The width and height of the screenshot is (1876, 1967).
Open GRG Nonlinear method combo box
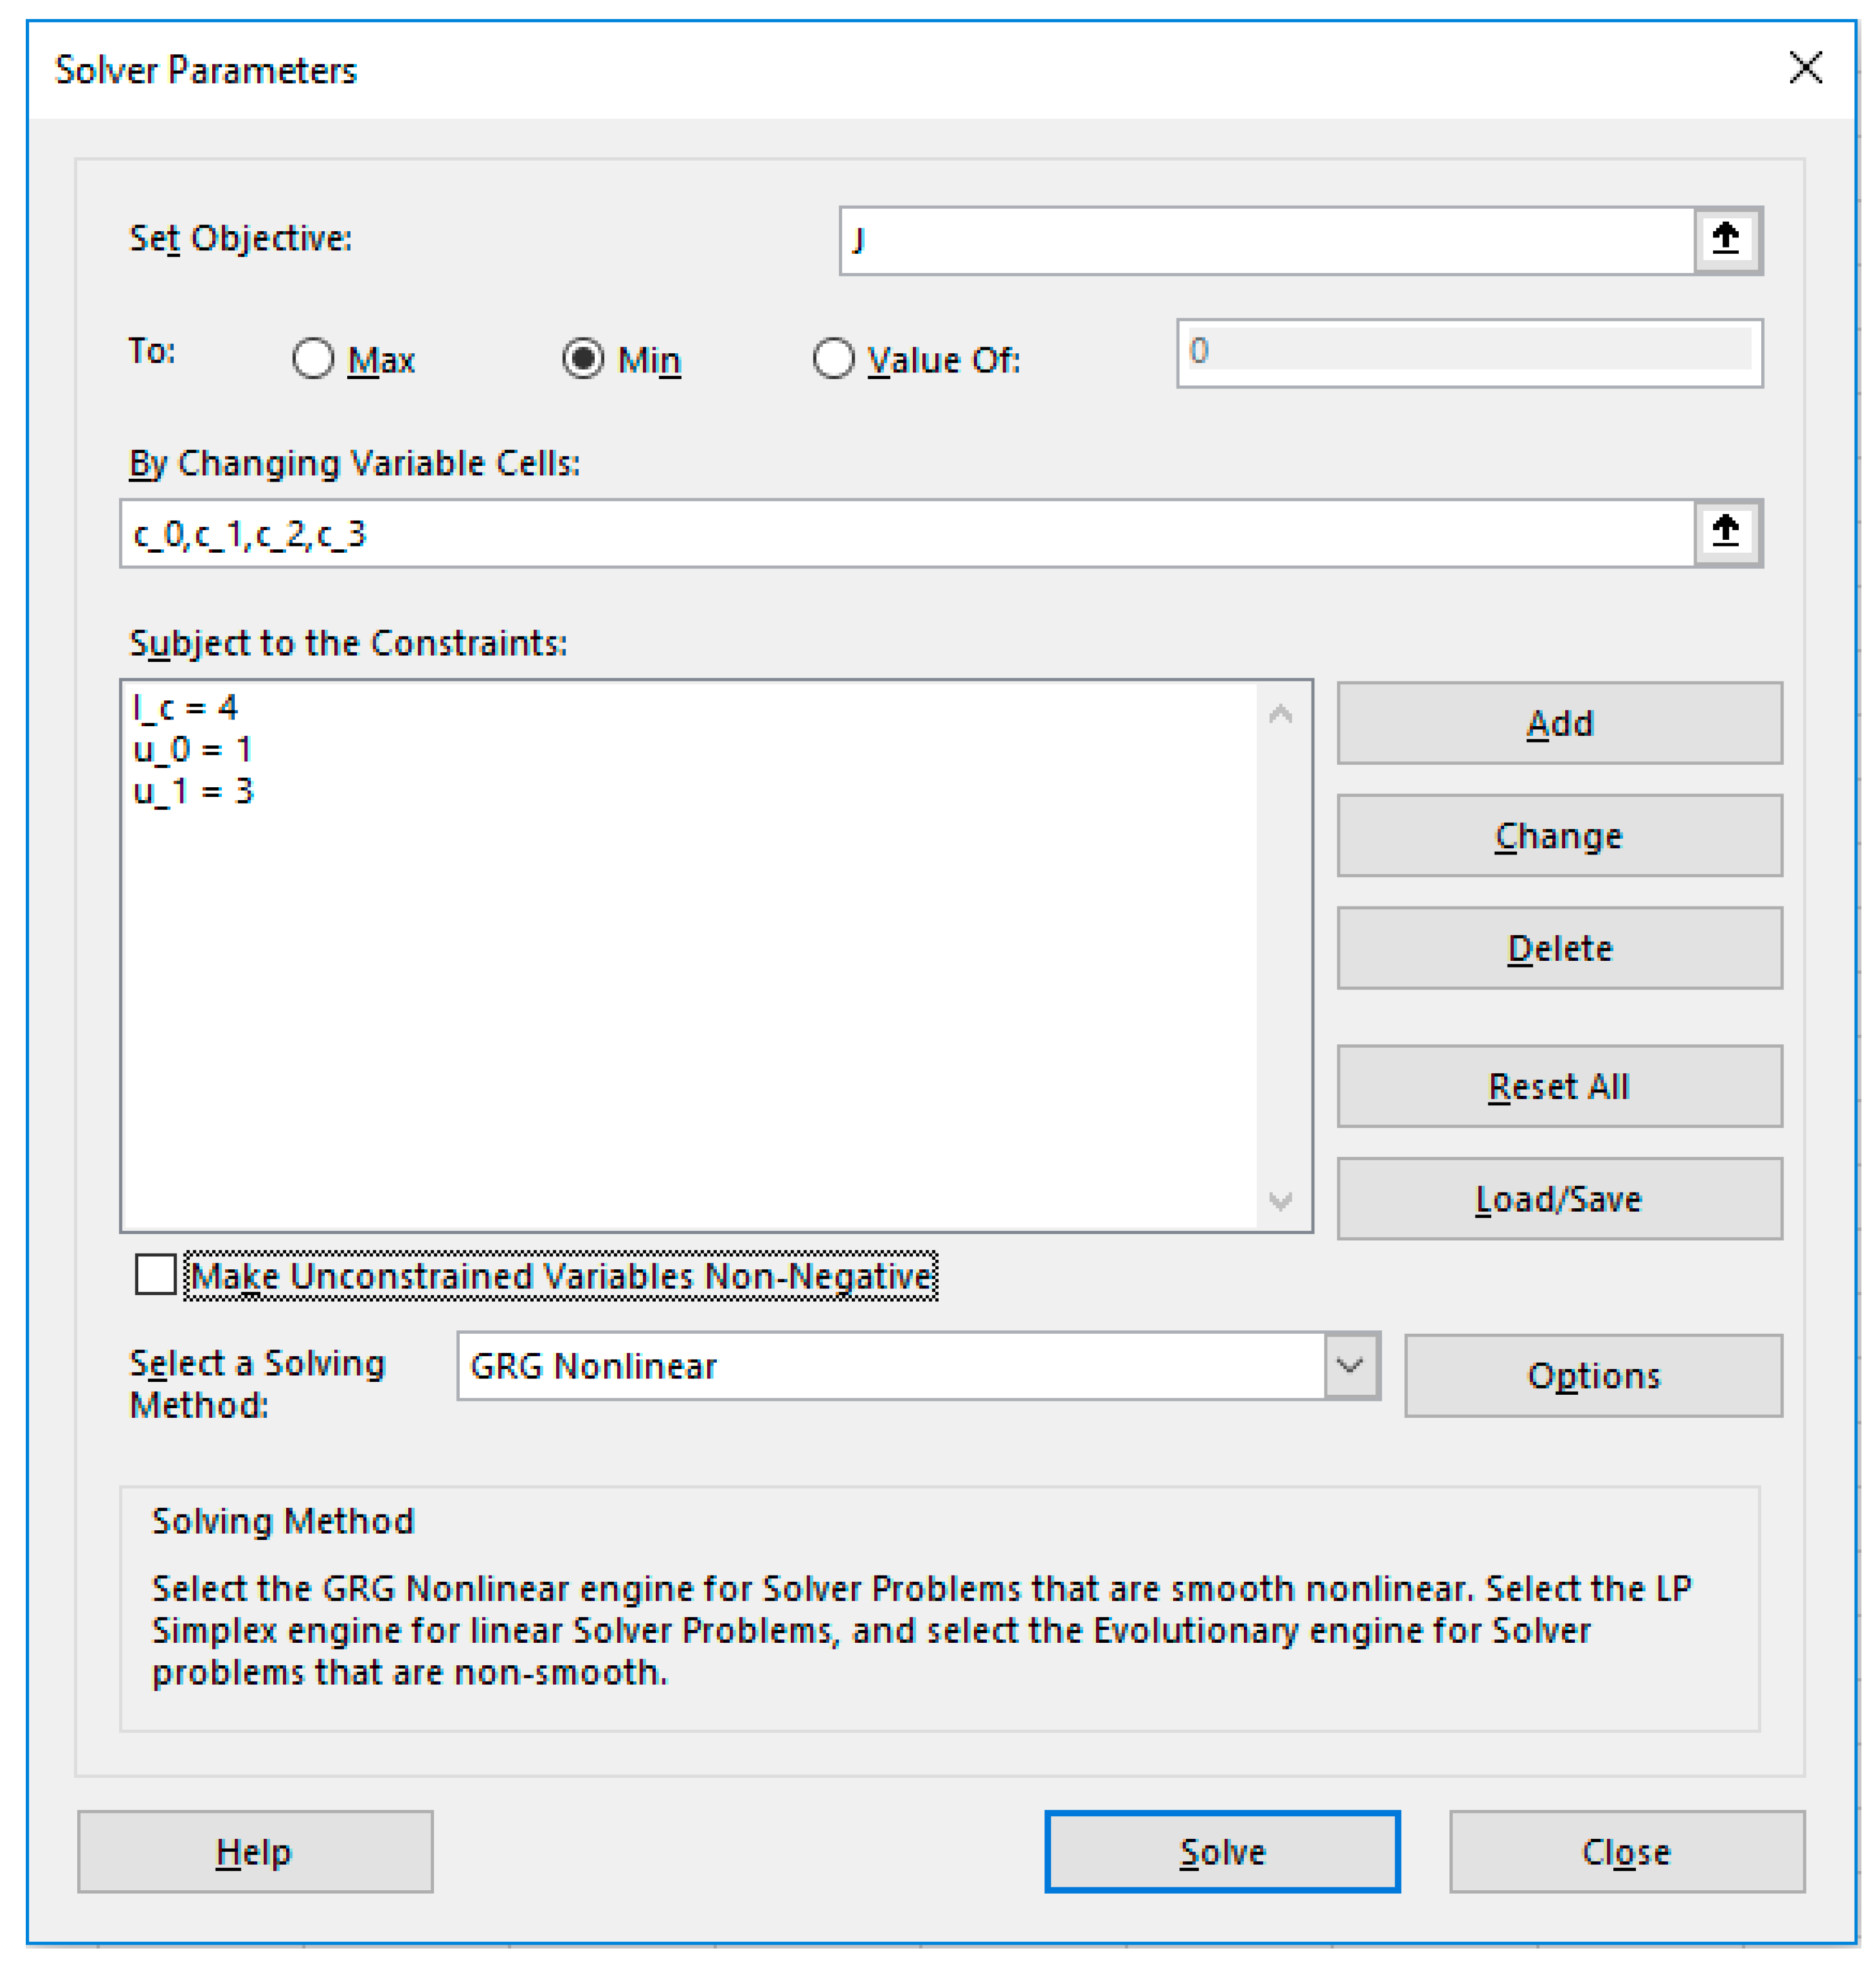(x=890, y=1366)
